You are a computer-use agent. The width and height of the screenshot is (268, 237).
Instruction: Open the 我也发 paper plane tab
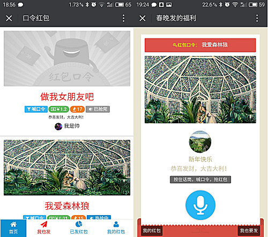pyautogui.click(x=44, y=228)
